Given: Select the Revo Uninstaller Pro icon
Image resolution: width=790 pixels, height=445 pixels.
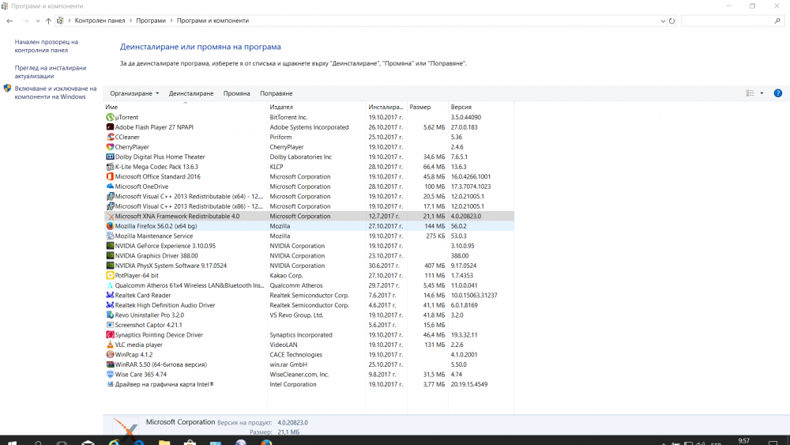Looking at the screenshot, I should [x=110, y=315].
